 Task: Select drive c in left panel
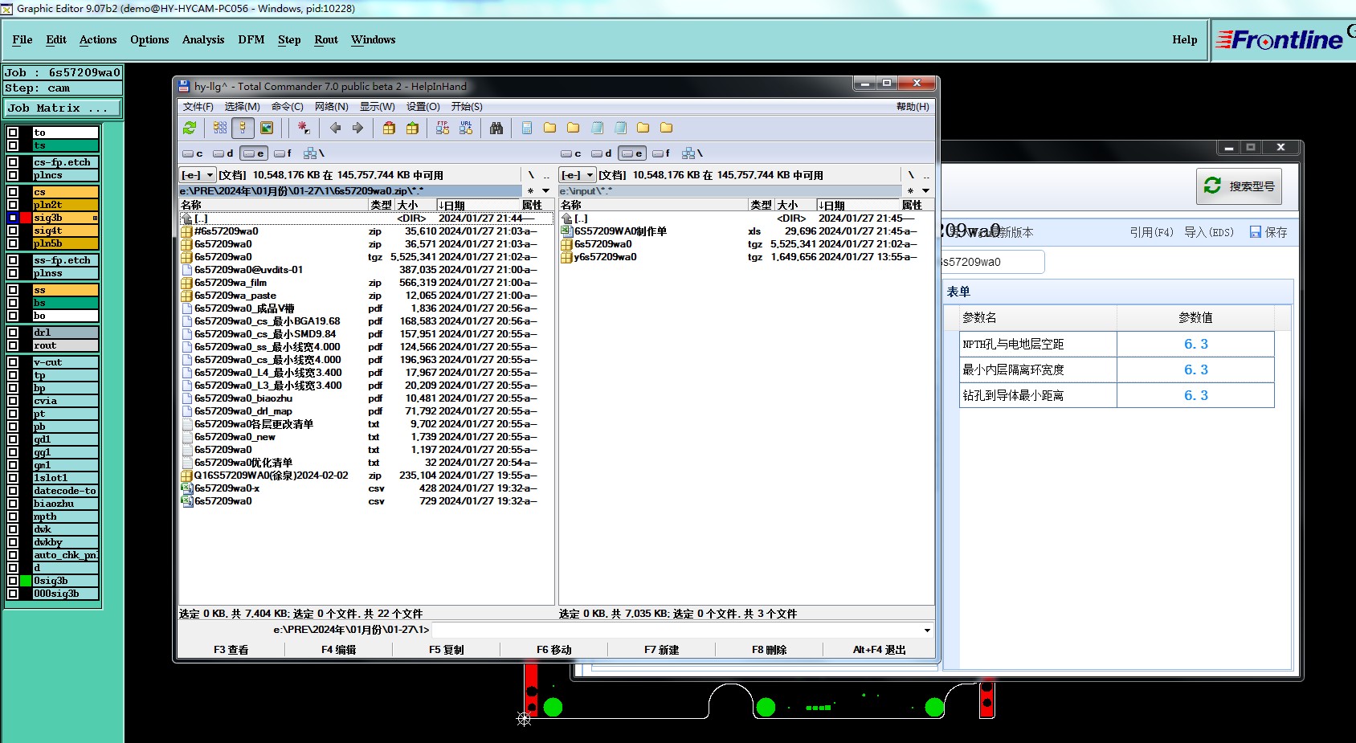(193, 153)
